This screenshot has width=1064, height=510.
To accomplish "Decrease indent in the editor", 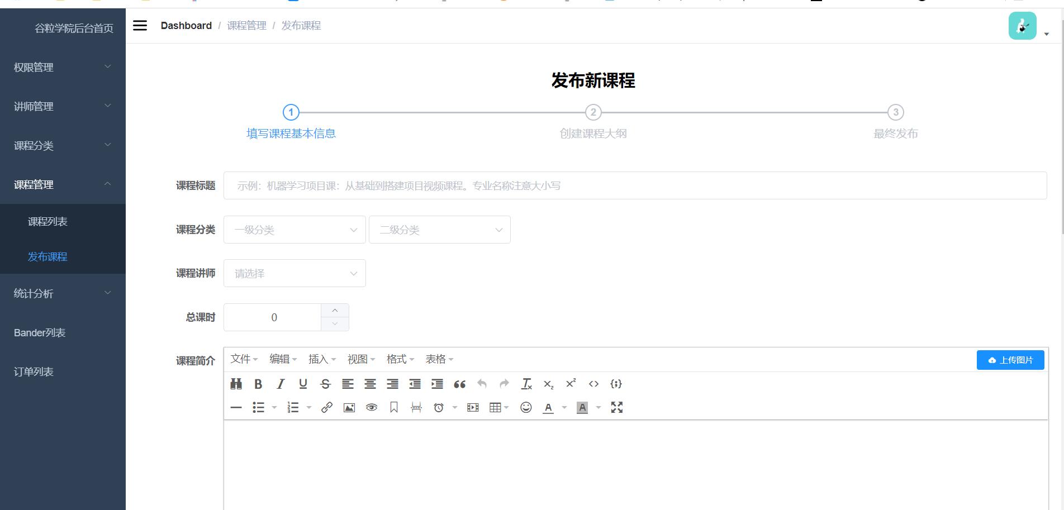I will pyautogui.click(x=415, y=384).
